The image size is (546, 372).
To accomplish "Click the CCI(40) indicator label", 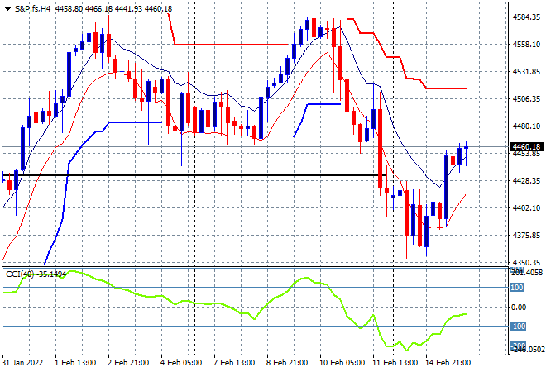I will (x=20, y=274).
